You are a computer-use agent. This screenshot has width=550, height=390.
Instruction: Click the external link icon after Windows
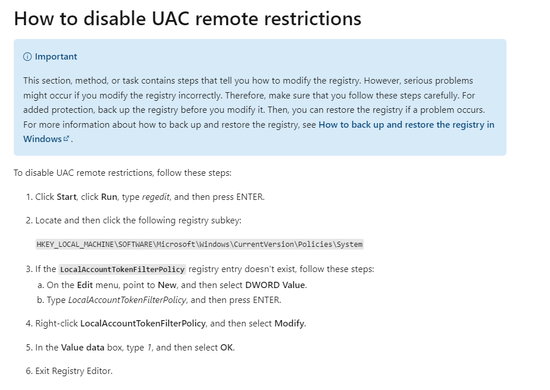66,139
